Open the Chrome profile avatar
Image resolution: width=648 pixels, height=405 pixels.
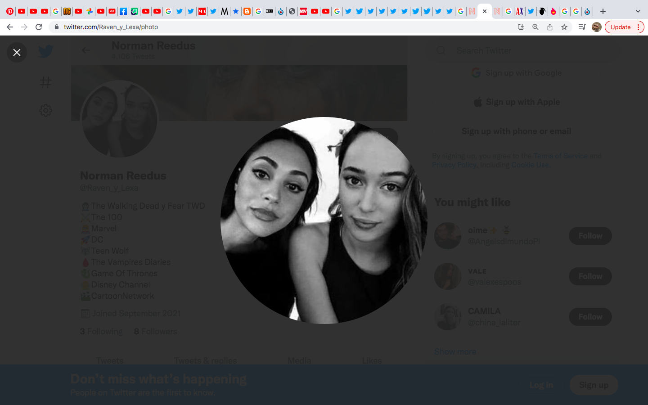(597, 27)
